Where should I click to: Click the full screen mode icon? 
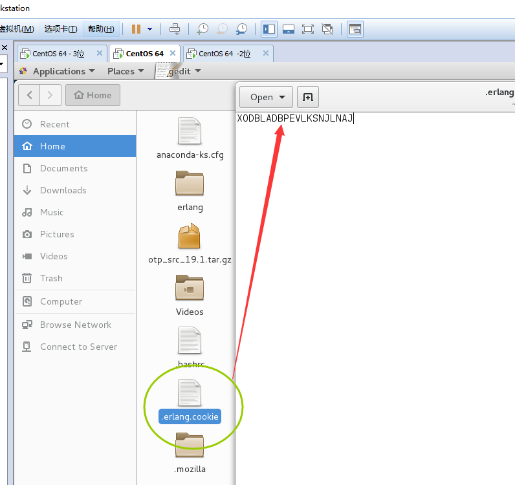pyautogui.click(x=308, y=29)
